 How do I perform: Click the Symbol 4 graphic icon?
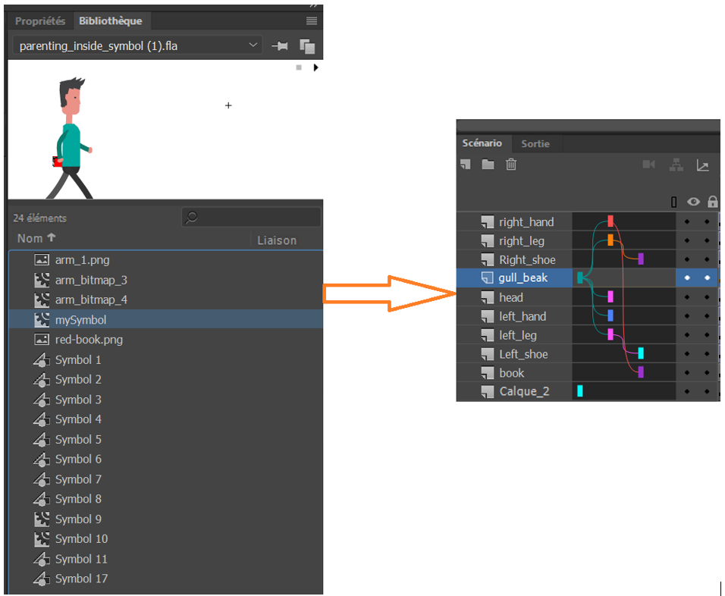pyautogui.click(x=42, y=419)
